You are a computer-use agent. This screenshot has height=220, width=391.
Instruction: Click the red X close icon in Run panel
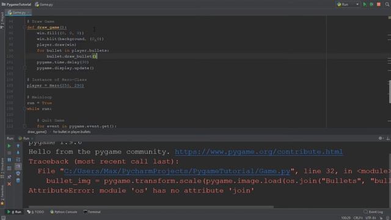[x=9, y=184]
